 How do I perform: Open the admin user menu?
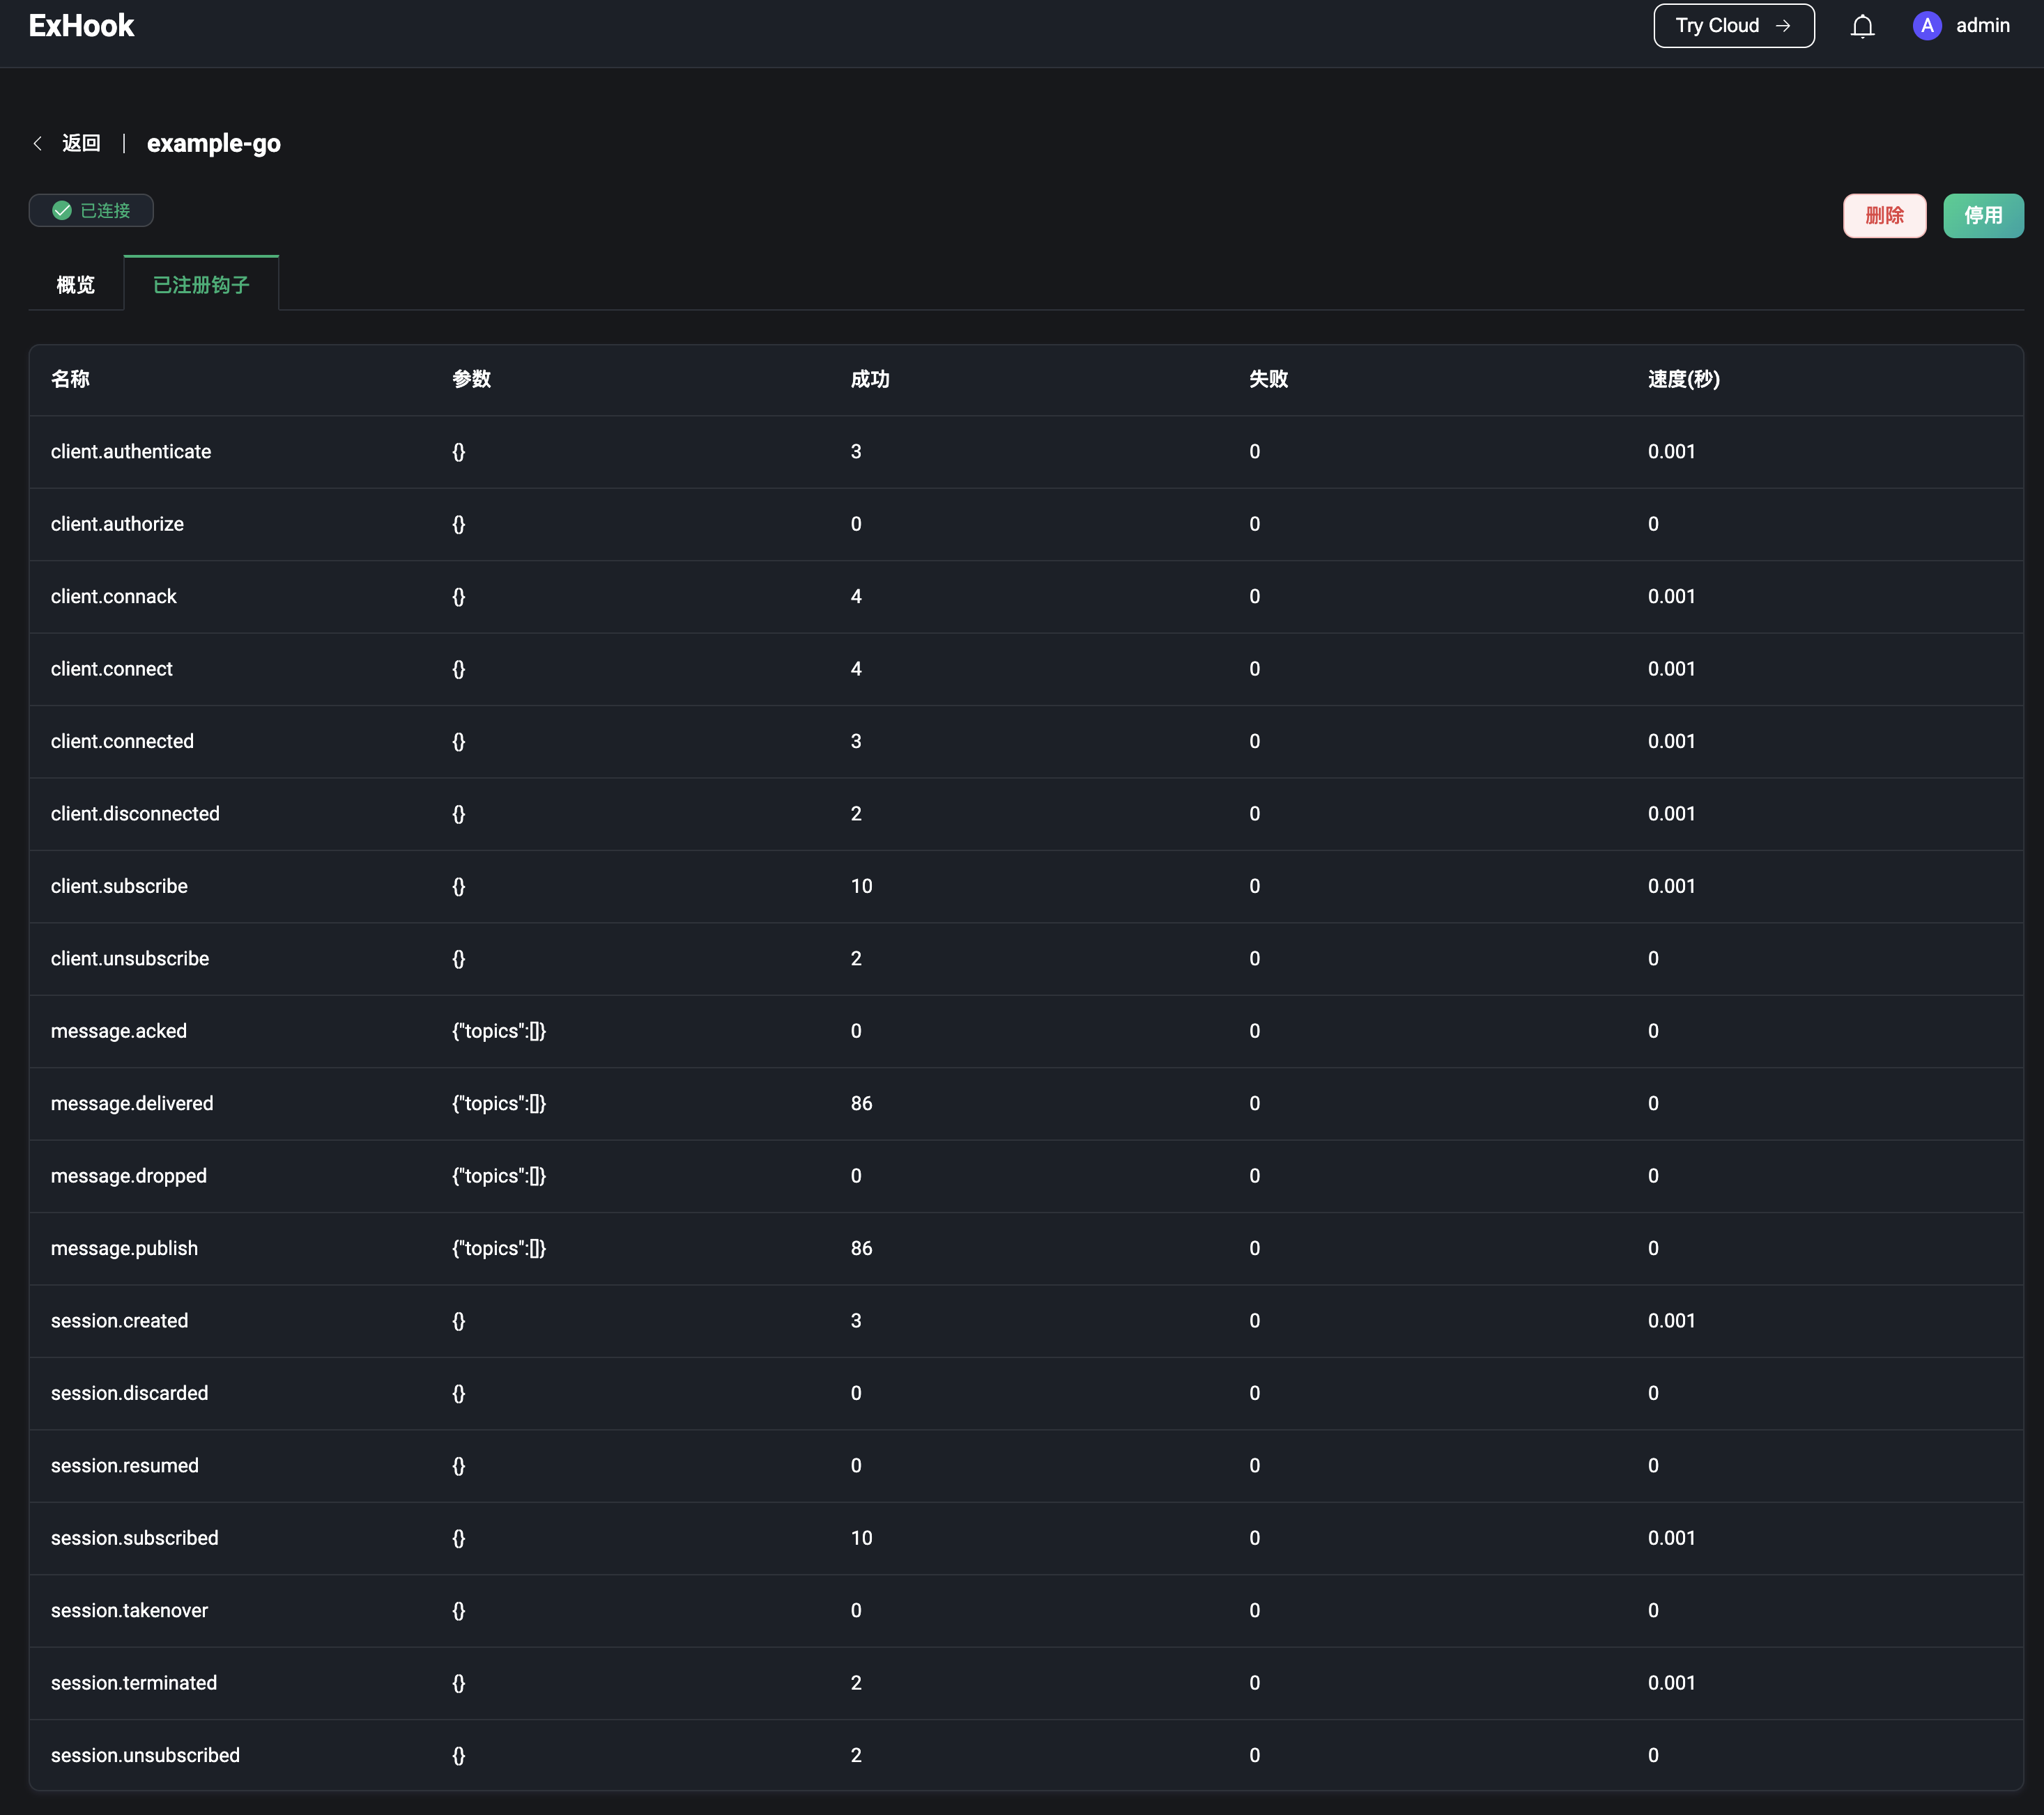coord(1981,26)
